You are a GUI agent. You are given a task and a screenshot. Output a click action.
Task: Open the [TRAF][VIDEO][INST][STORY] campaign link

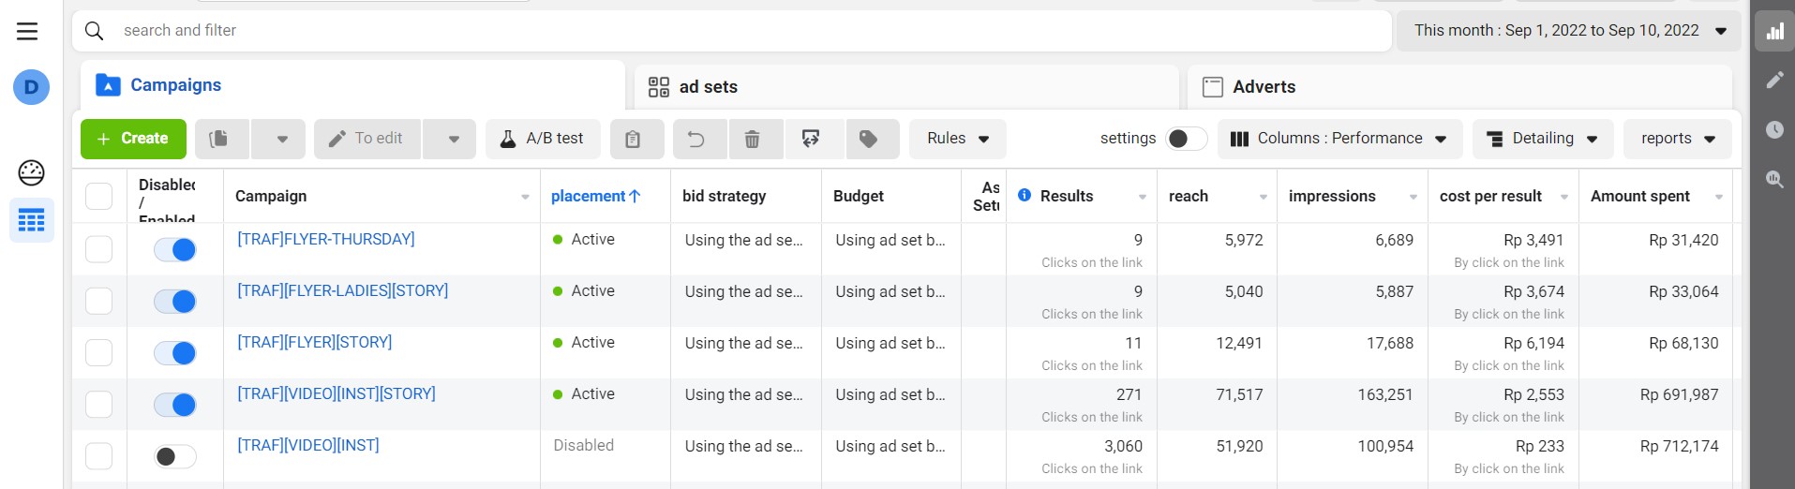(337, 393)
